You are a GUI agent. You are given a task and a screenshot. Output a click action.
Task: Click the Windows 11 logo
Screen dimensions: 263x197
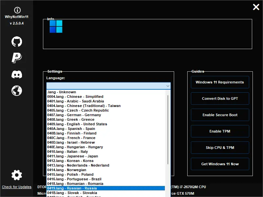click(x=56, y=27)
